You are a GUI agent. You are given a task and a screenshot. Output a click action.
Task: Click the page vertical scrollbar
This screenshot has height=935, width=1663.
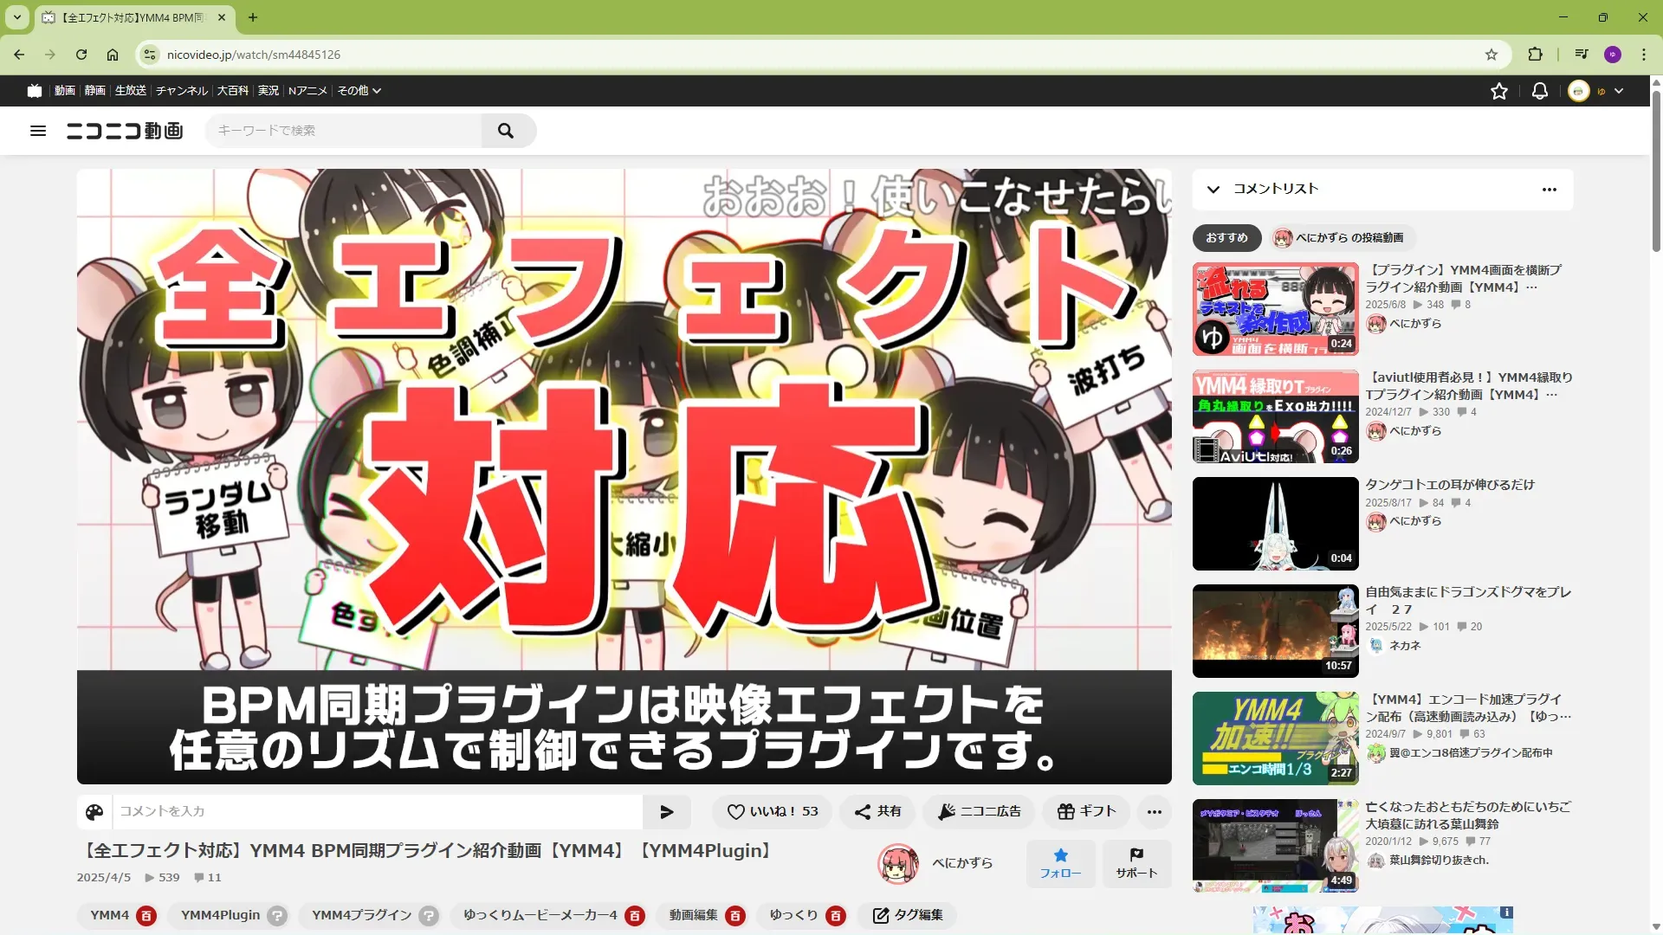(1655, 173)
